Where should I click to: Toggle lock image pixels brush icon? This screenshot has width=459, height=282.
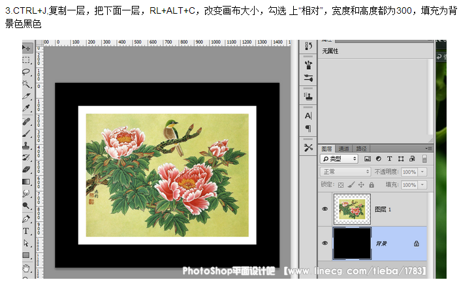pos(351,185)
